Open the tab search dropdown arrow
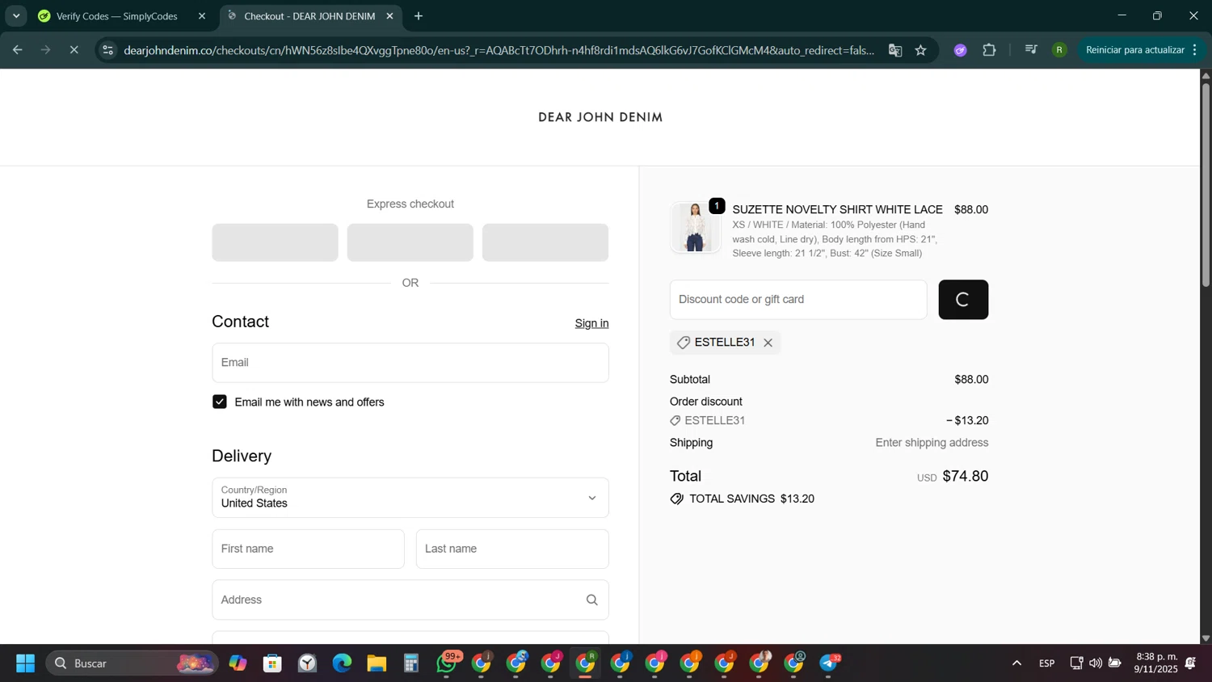This screenshot has height=682, width=1212. click(16, 16)
